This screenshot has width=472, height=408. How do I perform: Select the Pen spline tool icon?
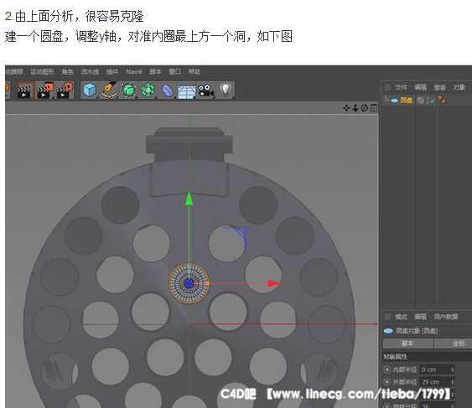coord(109,90)
